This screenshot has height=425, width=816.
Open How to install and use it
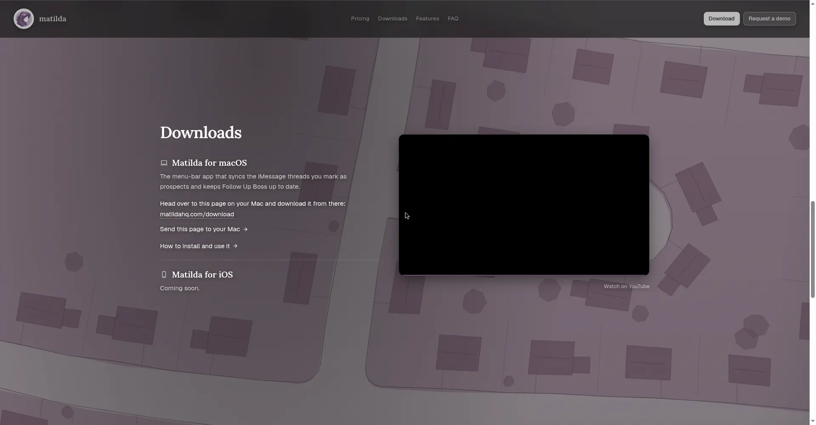[199, 246]
